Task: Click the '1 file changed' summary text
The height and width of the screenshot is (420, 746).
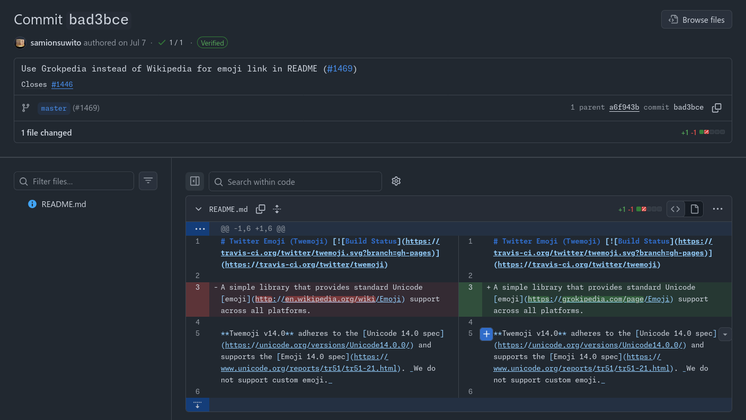Action: click(x=47, y=133)
